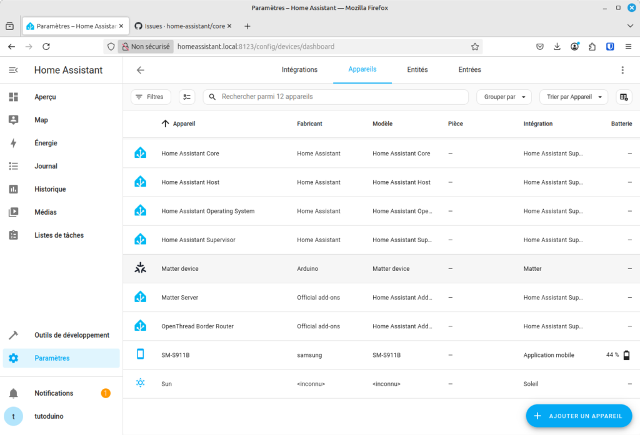Open the Listes de tâches icon

click(14, 235)
